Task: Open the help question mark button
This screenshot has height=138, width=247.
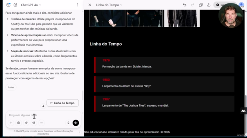Action: click(80, 132)
